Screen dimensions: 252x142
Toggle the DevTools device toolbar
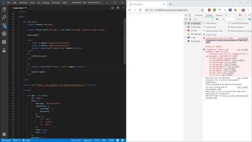[x=190, y=15]
